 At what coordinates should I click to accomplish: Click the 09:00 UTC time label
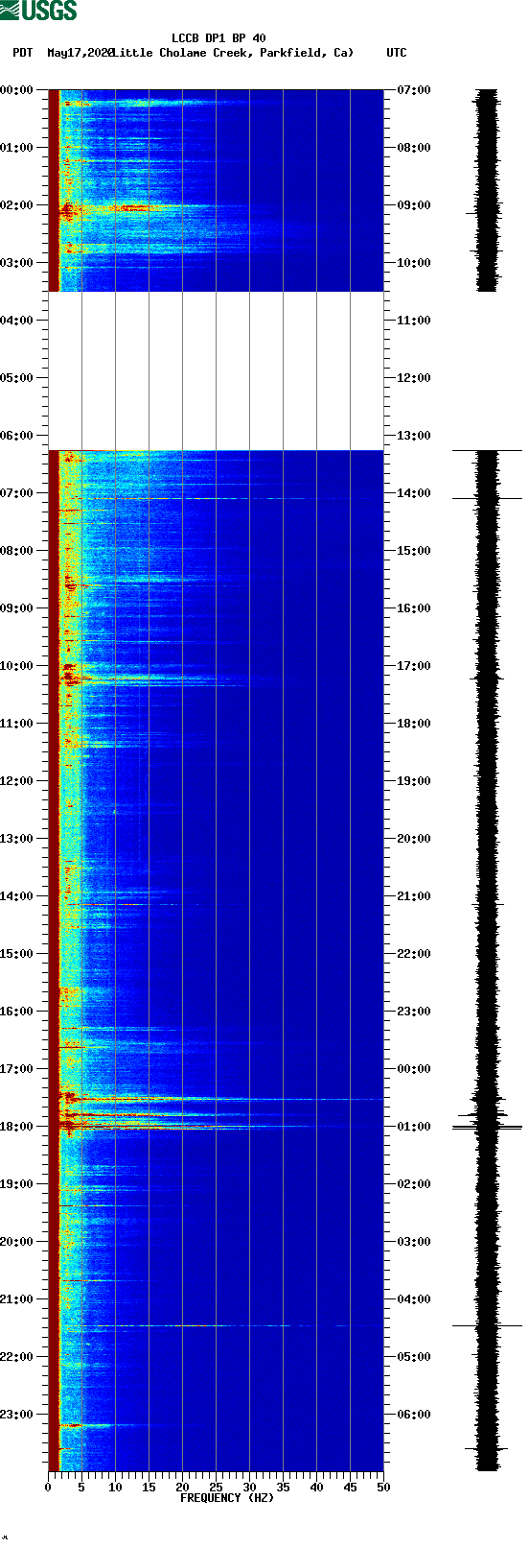pyautogui.click(x=414, y=205)
